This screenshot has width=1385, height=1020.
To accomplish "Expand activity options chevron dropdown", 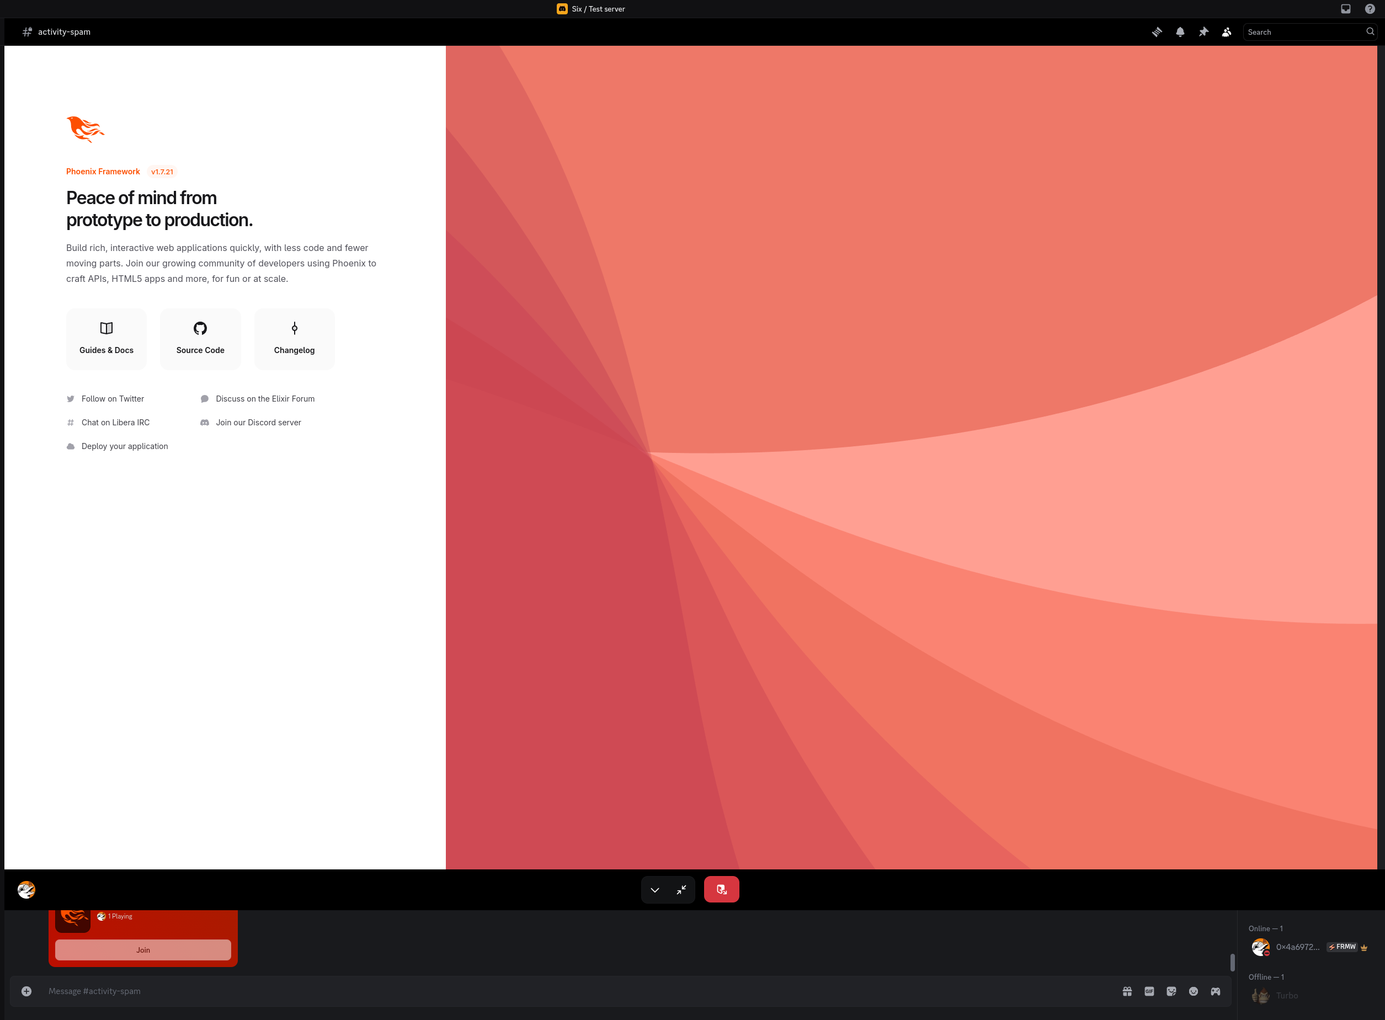I will 654,890.
